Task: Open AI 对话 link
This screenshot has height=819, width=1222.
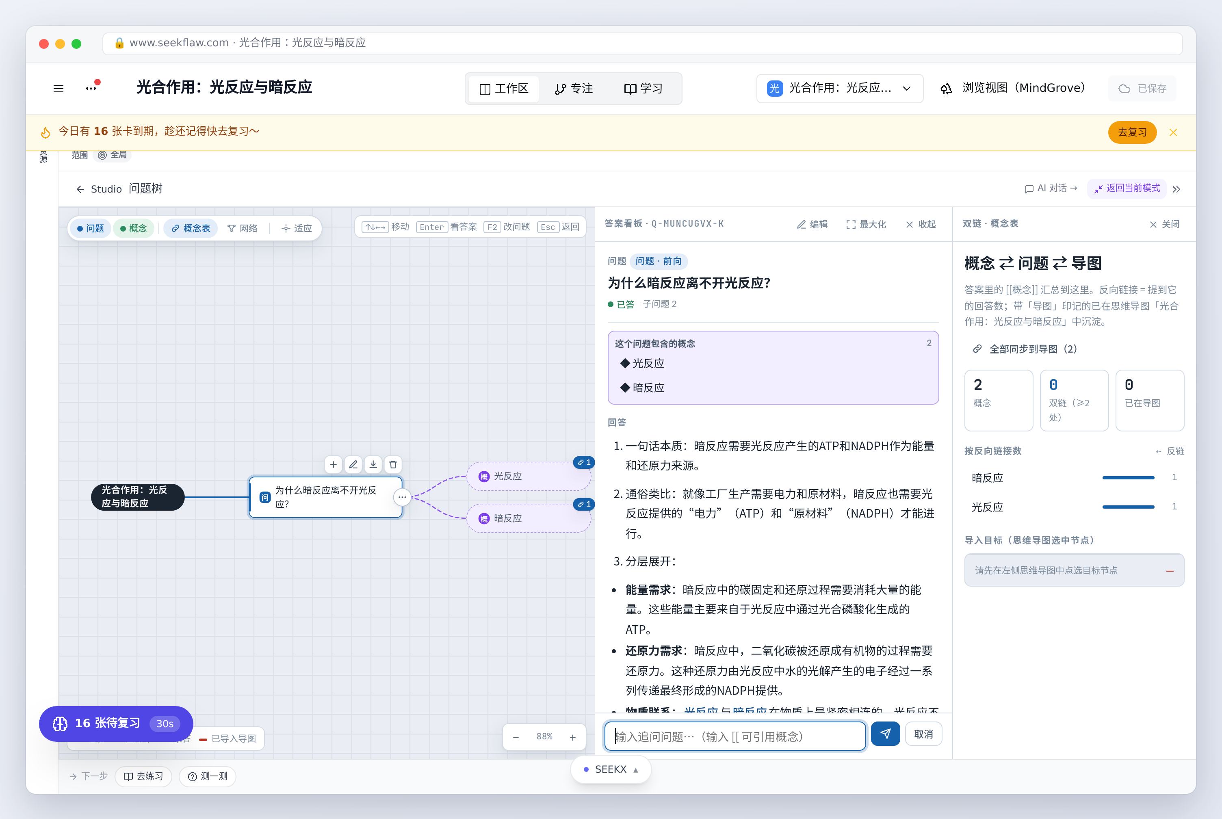Action: click(1051, 188)
